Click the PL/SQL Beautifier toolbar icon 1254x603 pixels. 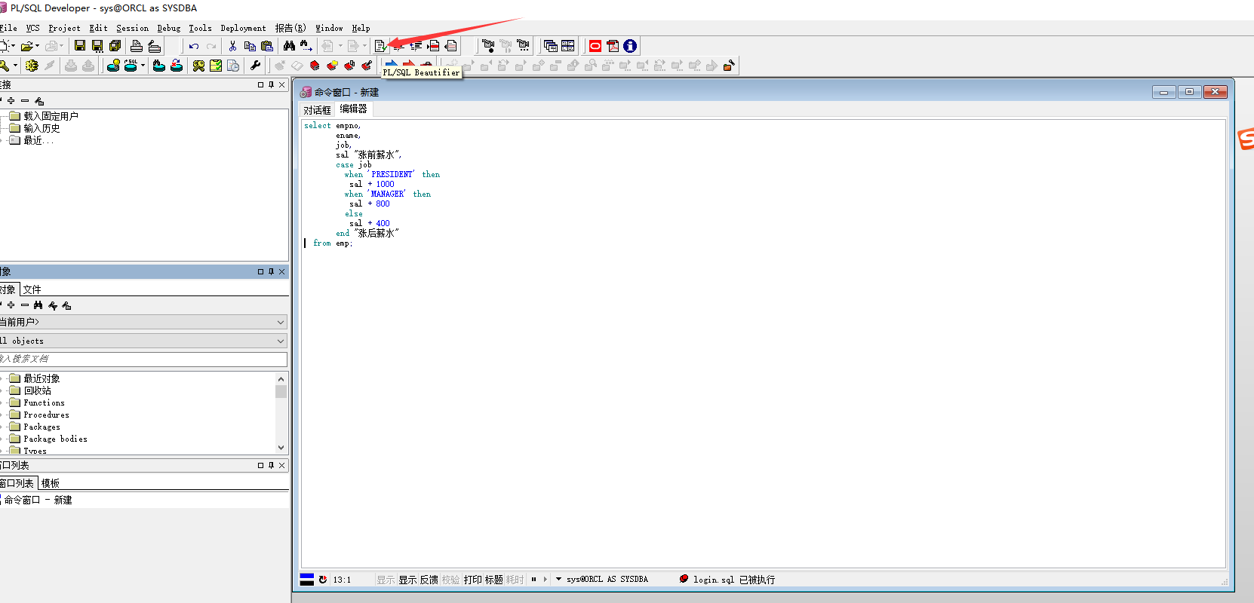pos(381,46)
